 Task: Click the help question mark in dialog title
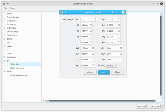coord(112,12)
